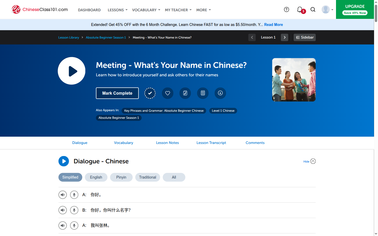378x236 pixels.
Task: Click the lesson thumbnail photo
Action: pyautogui.click(x=294, y=80)
